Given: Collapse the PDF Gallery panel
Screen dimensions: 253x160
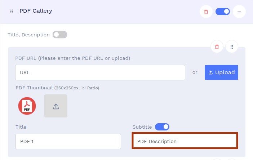Looking at the screenshot, I should point(239,12).
